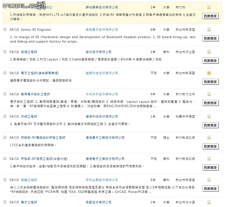This screenshot has width=226, height=207.
Task: Click the location 新北市淡水區
Action: [185, 202]
